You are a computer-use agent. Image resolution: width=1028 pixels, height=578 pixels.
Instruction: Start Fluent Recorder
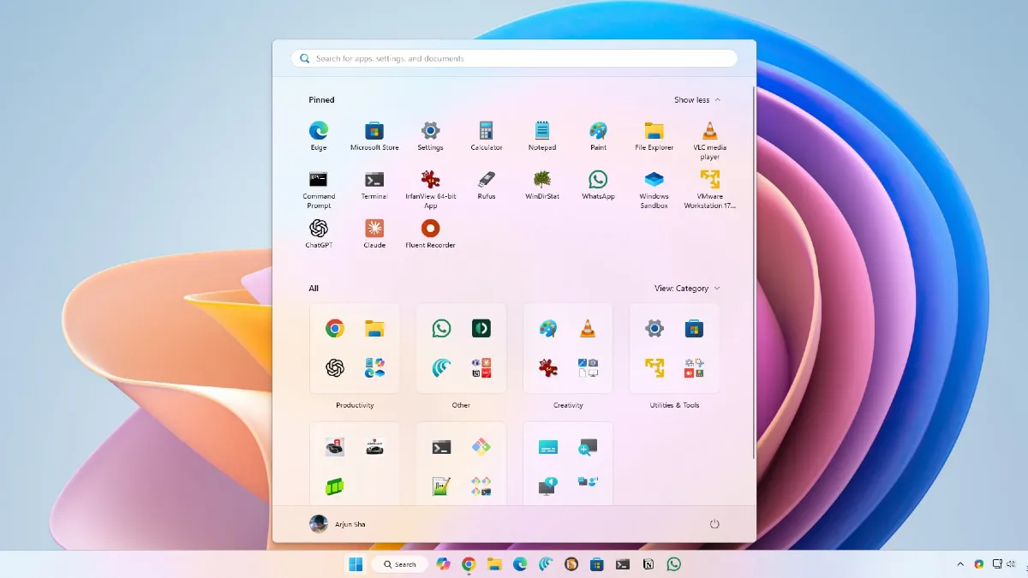coord(430,229)
